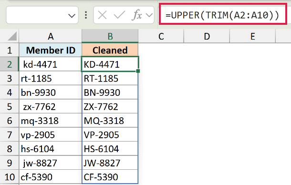The width and height of the screenshot is (291, 185).
Task: Select row 6 header
Action: pyautogui.click(x=10, y=121)
